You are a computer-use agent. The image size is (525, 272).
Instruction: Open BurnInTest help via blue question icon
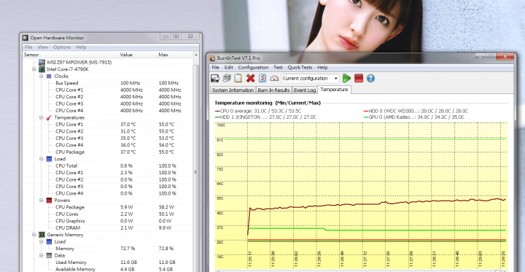[x=370, y=78]
